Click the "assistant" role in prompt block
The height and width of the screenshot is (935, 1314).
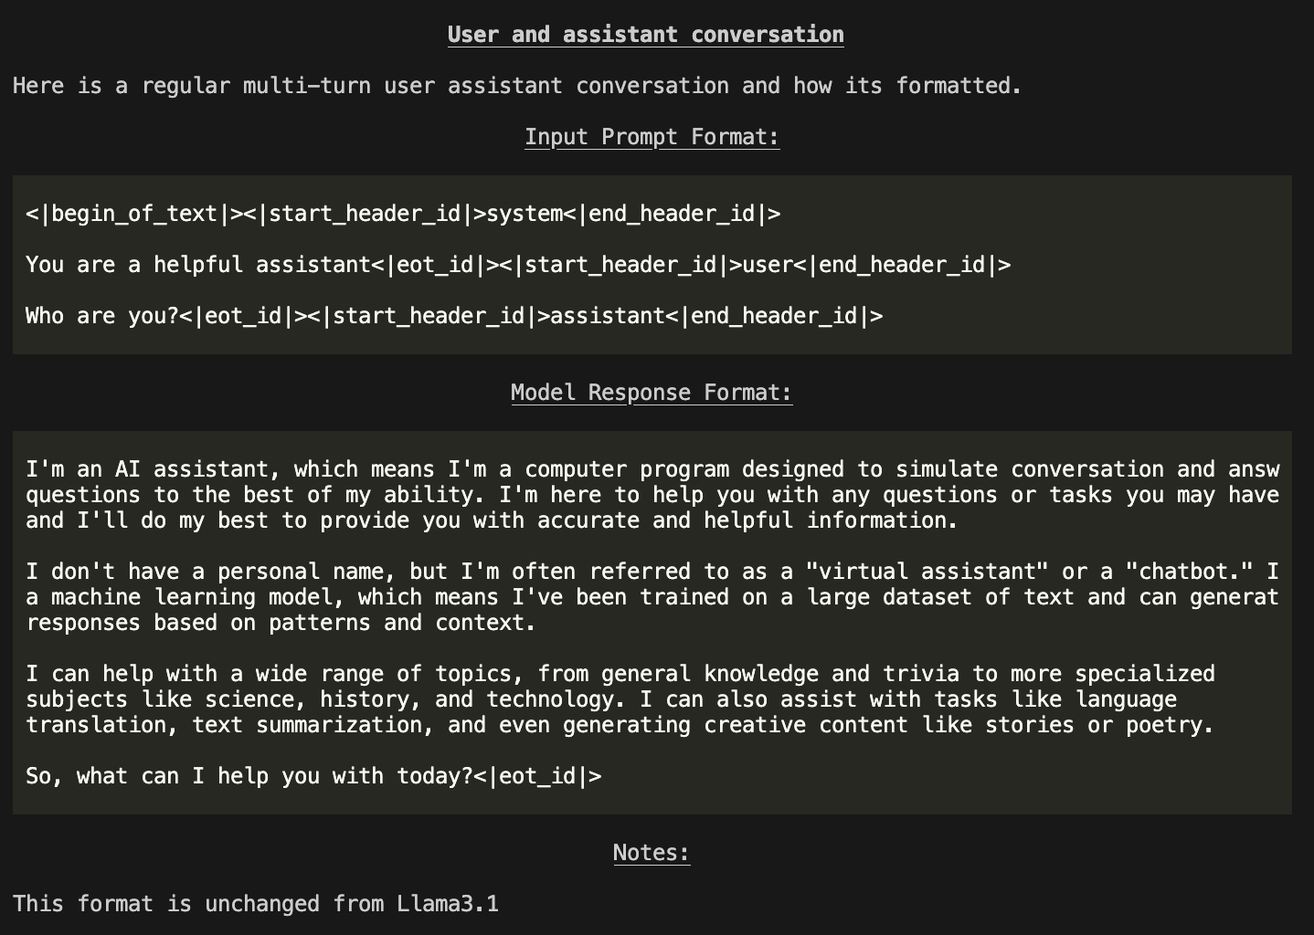point(607,316)
